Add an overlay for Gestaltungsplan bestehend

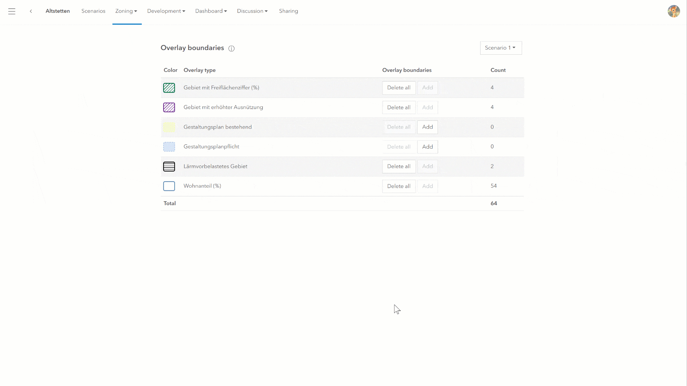point(427,127)
